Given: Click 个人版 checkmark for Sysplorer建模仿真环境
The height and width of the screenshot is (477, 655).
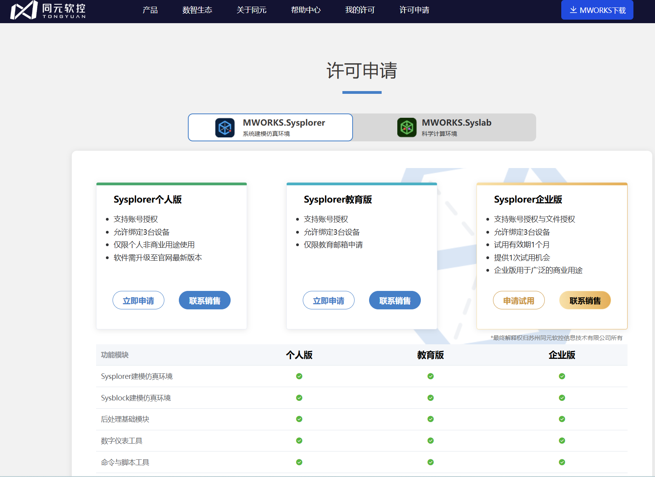Looking at the screenshot, I should [x=299, y=376].
